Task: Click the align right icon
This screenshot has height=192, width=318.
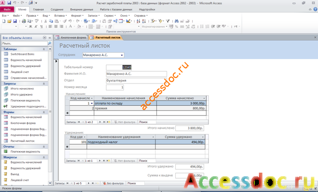Action: [x=62, y=26]
